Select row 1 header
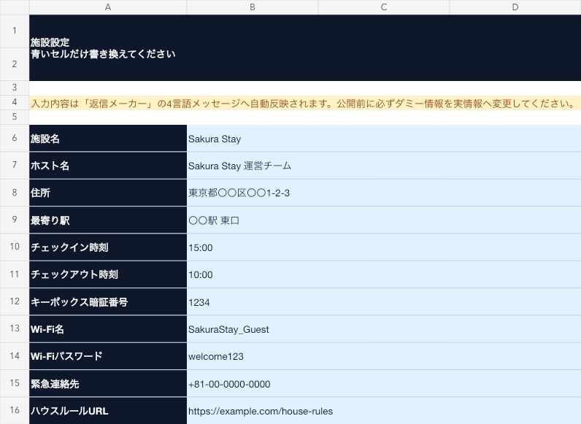Screen dimensions: 581x424 click(x=15, y=31)
